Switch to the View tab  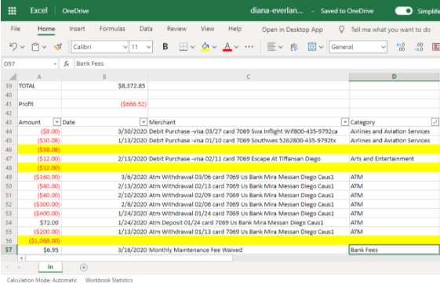tap(207, 29)
